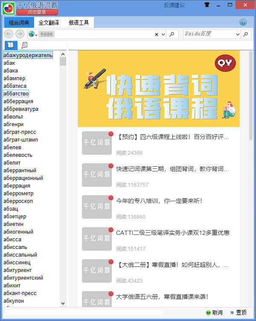Select the word абграт-штамп

tap(21, 140)
